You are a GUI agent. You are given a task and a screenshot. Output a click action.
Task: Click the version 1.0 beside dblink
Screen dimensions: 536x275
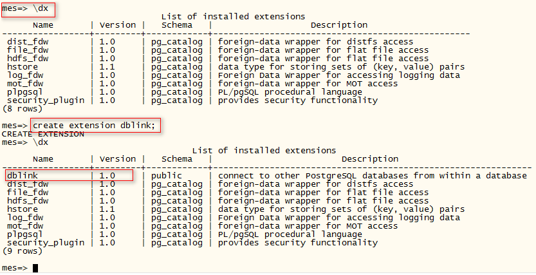(107, 175)
